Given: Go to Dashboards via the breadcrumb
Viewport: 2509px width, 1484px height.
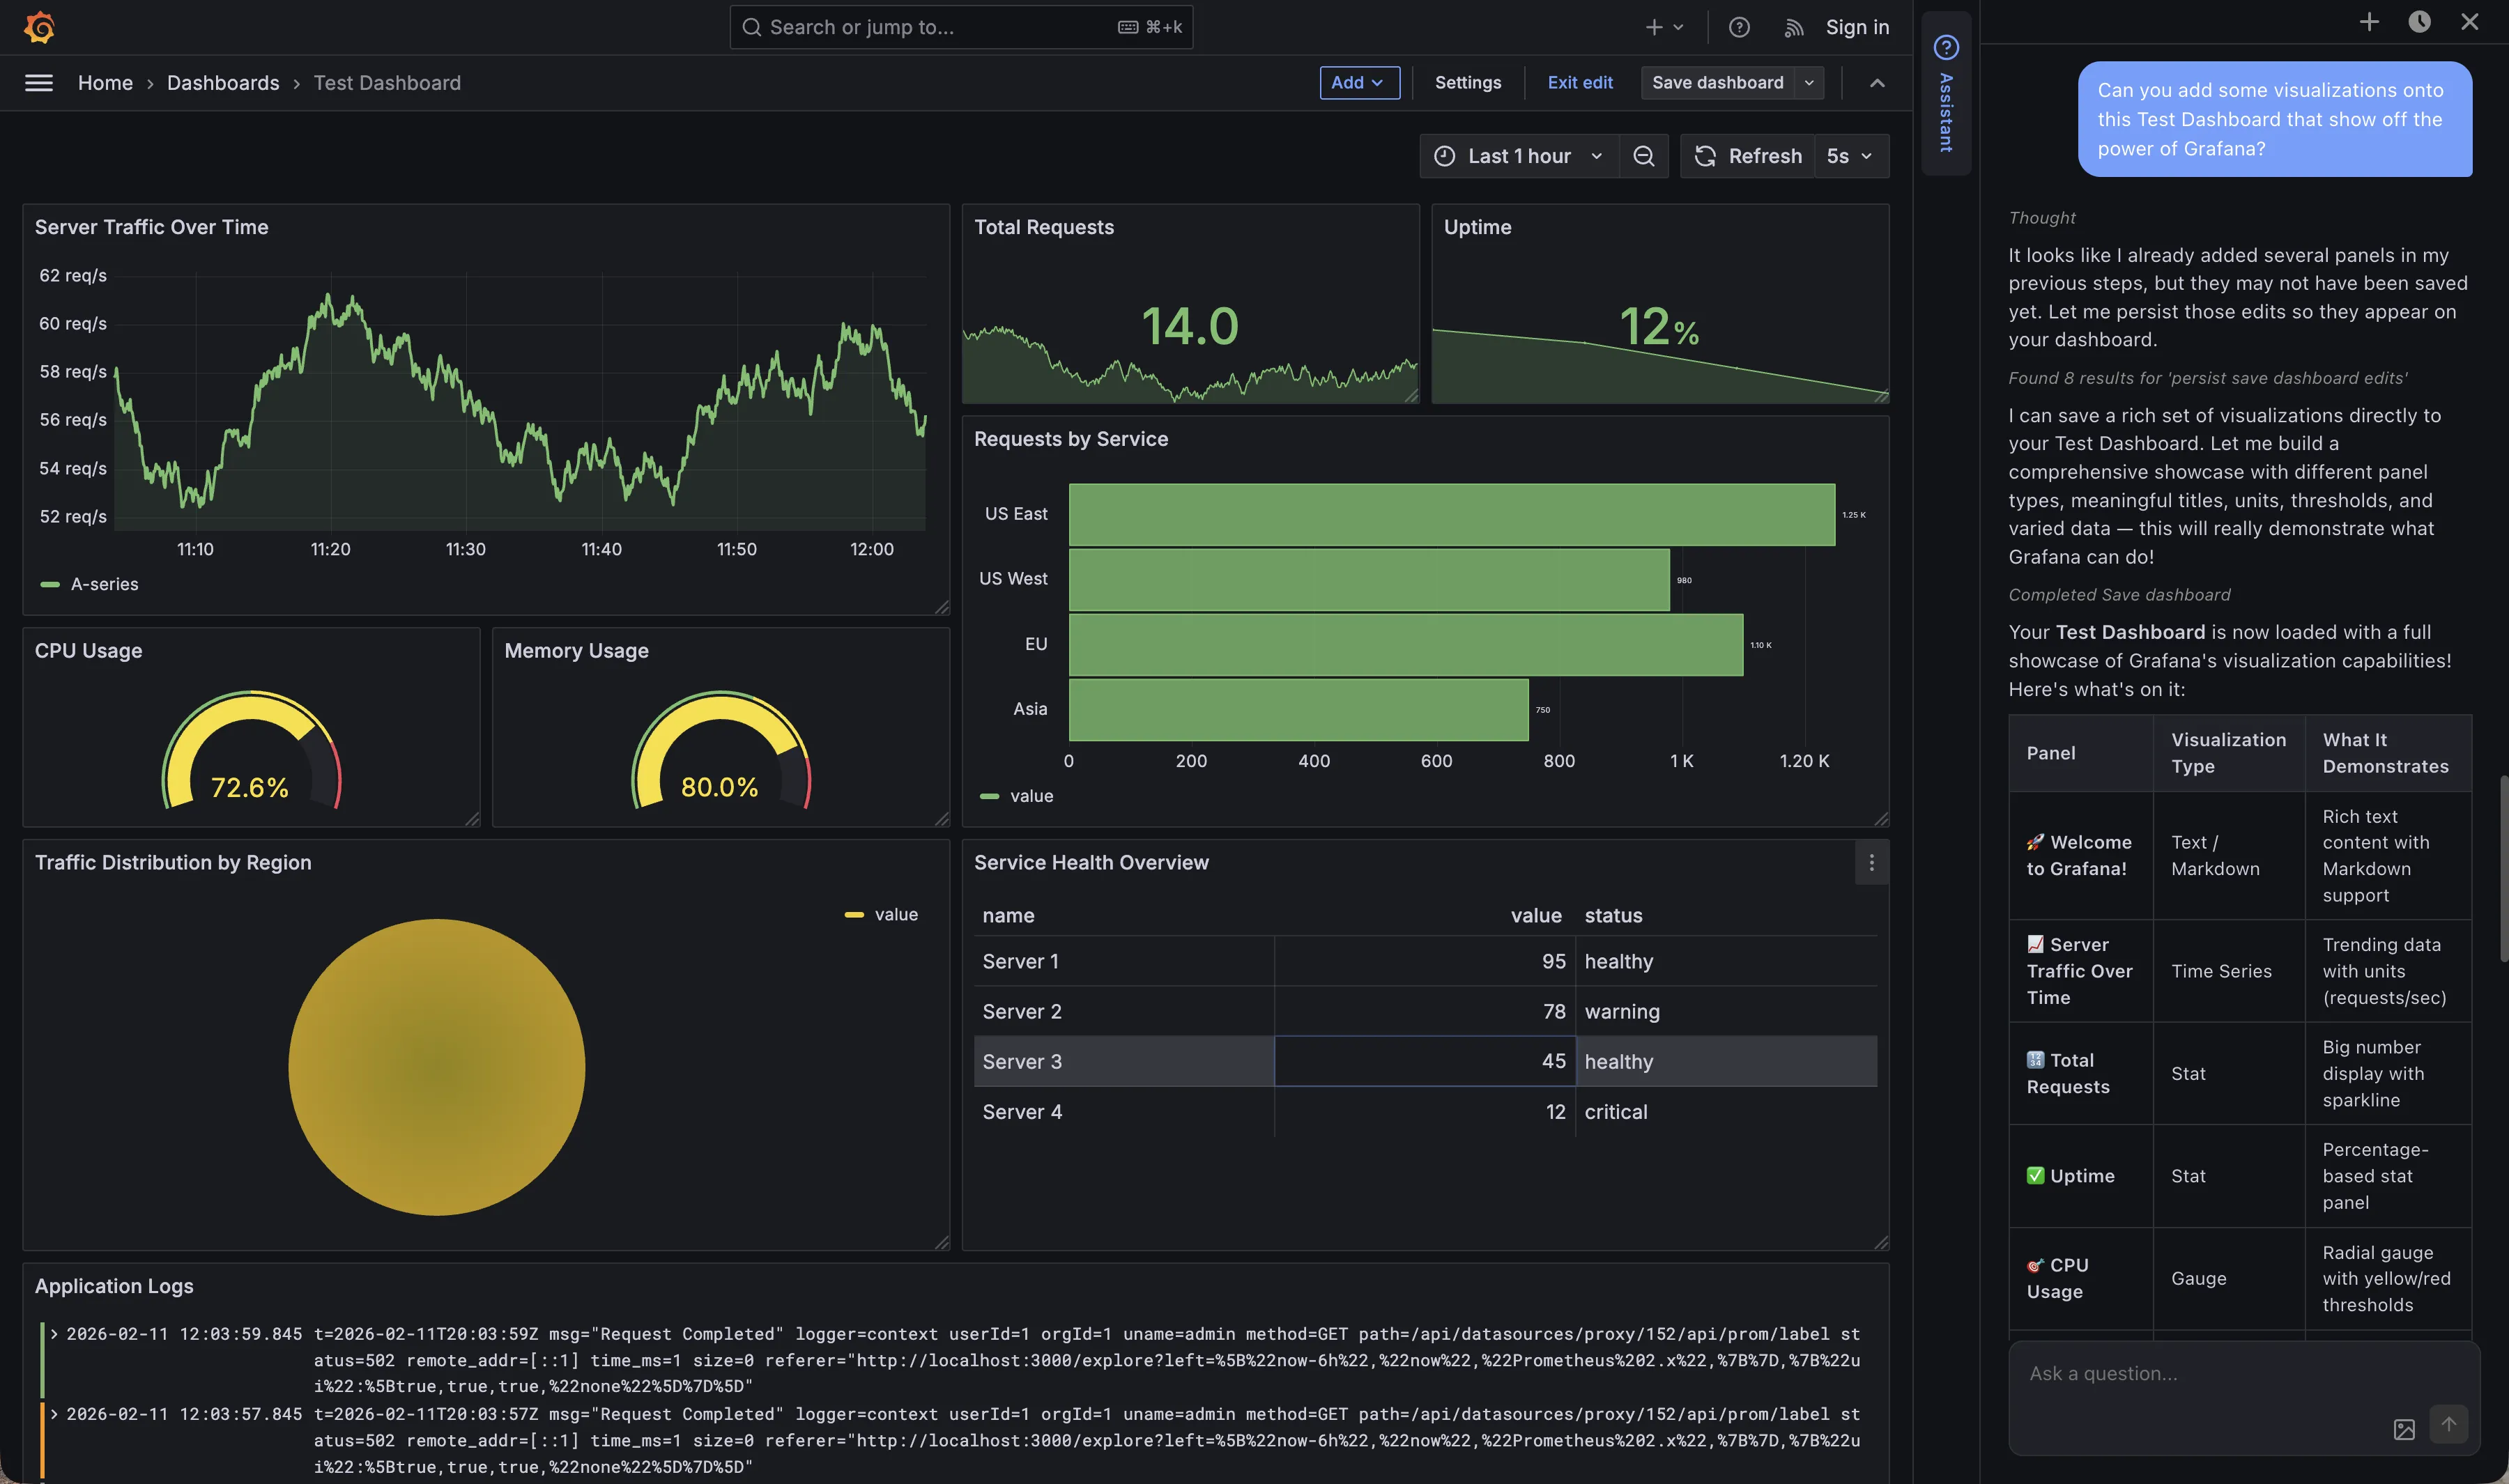Looking at the screenshot, I should (x=223, y=82).
